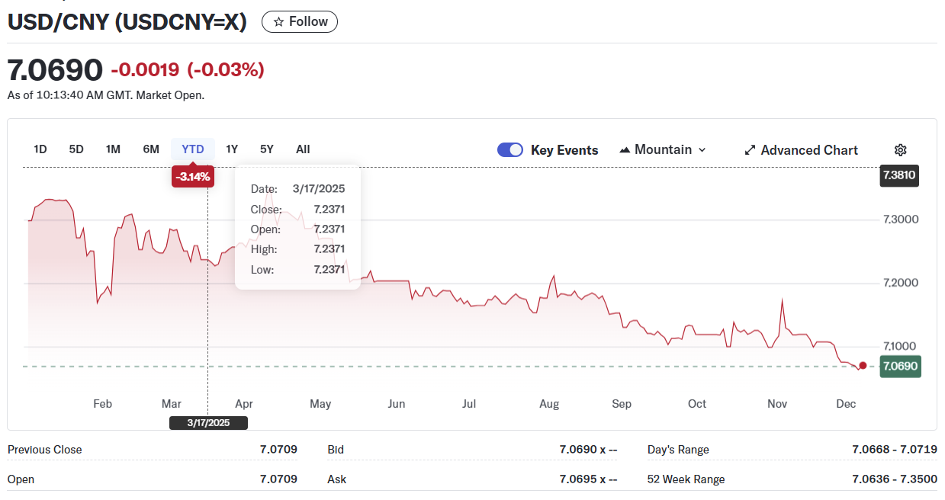945x500 pixels.
Task: Switch chart to 1Y range
Action: point(232,149)
